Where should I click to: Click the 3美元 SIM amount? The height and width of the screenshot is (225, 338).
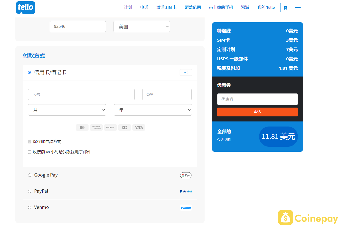[292, 40]
